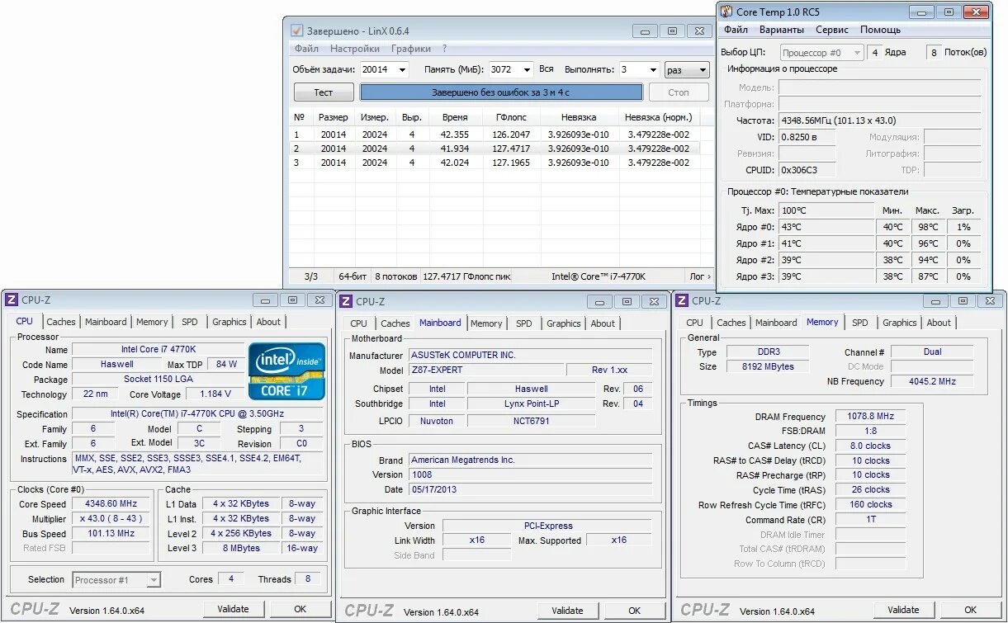Switch to Graphics tab in left CPU-Z window
This screenshot has height=623, width=1008.
coord(230,322)
